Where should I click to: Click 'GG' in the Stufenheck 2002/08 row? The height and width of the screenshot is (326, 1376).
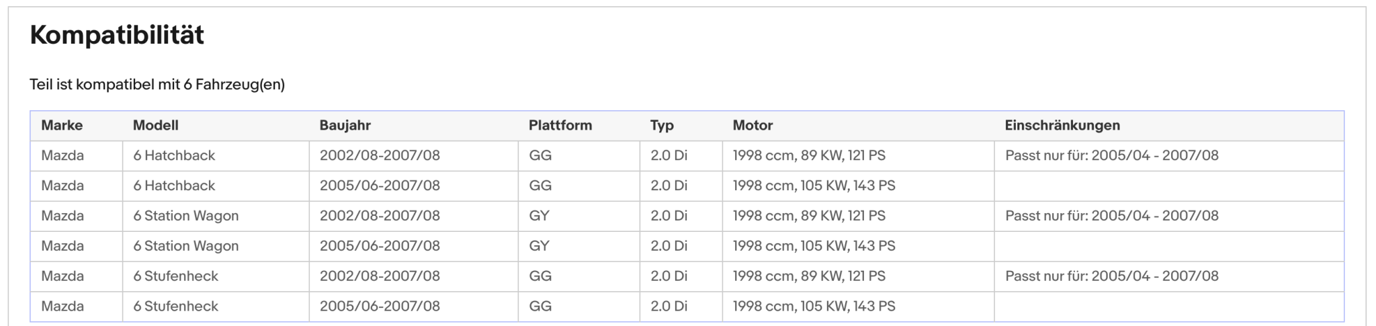point(540,276)
